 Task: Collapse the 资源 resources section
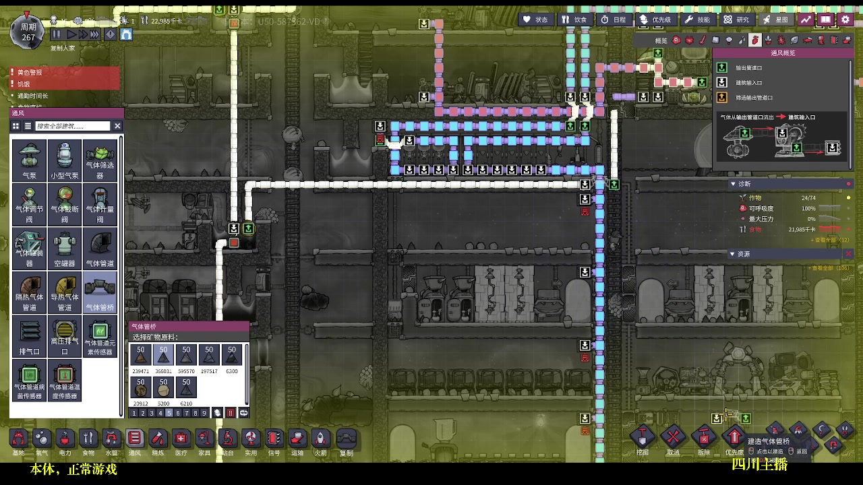pos(733,254)
